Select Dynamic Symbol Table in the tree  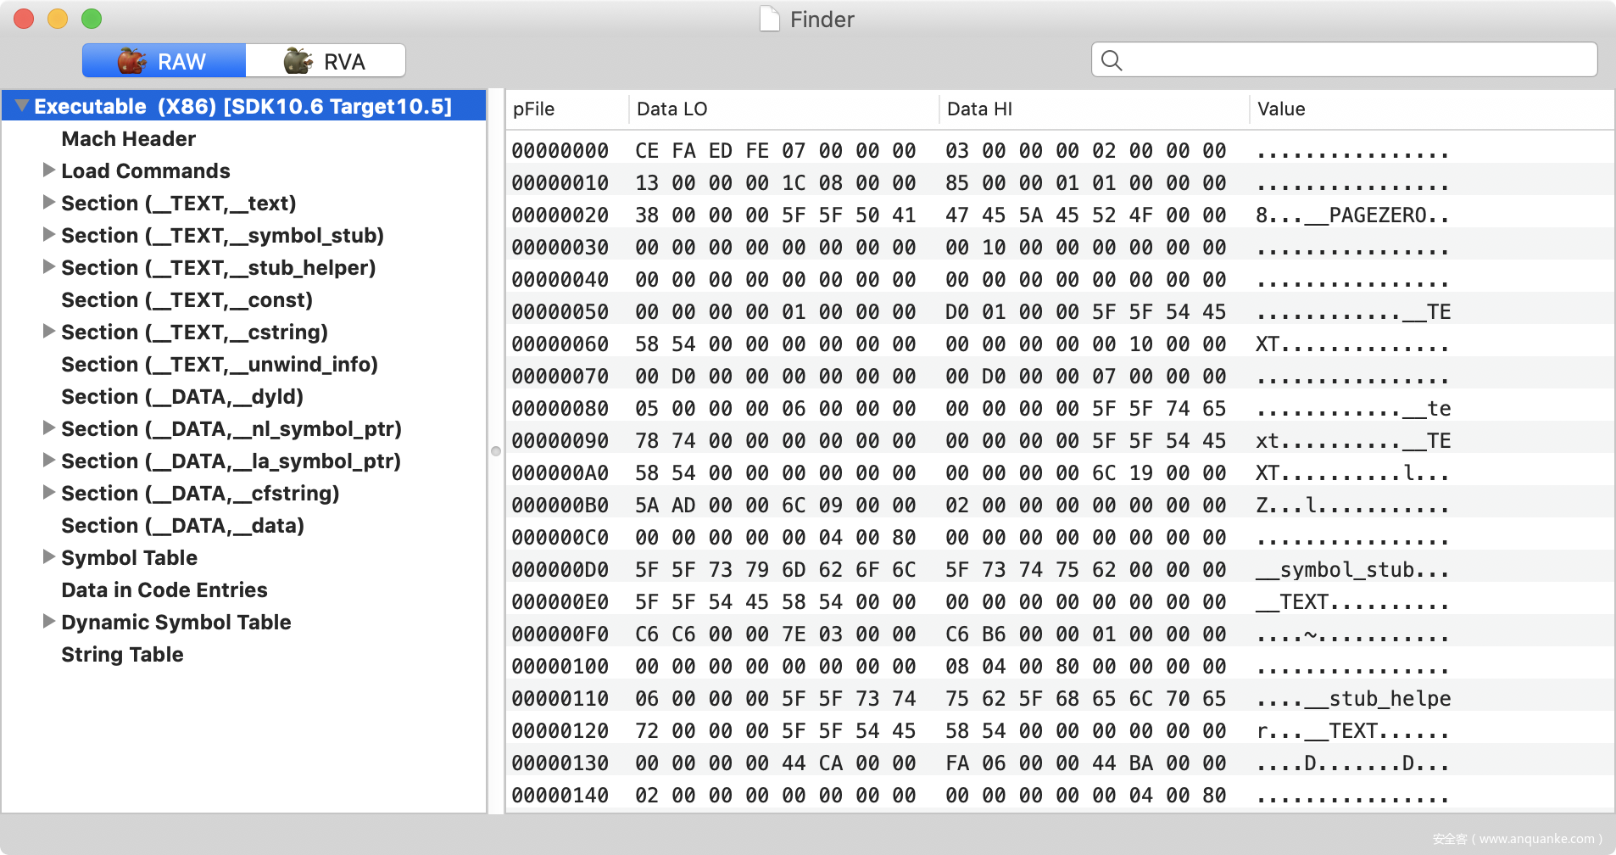176,622
